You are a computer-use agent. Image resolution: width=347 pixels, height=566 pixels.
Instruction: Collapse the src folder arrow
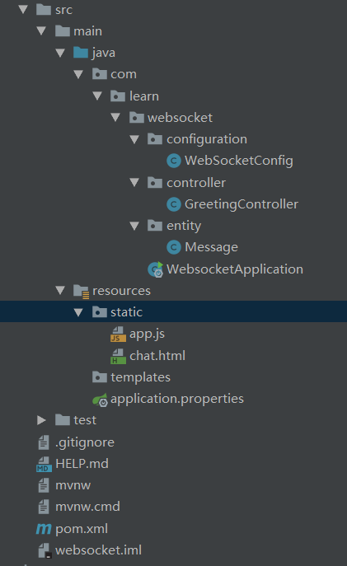point(23,9)
